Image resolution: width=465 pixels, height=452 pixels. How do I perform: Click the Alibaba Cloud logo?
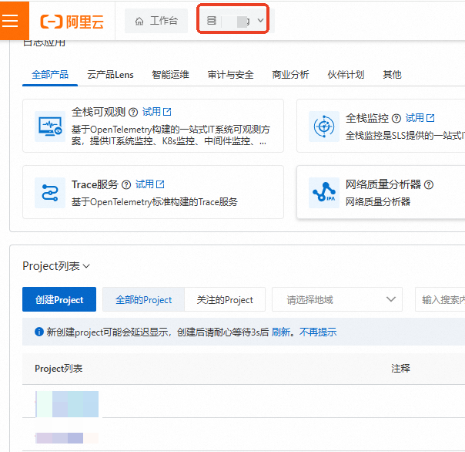pyautogui.click(x=72, y=22)
